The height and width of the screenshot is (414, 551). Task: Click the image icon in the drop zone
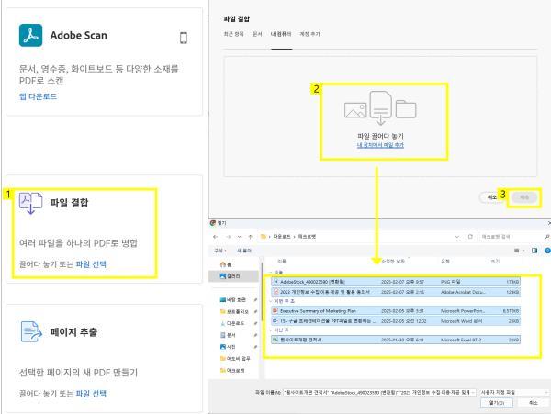(x=355, y=110)
